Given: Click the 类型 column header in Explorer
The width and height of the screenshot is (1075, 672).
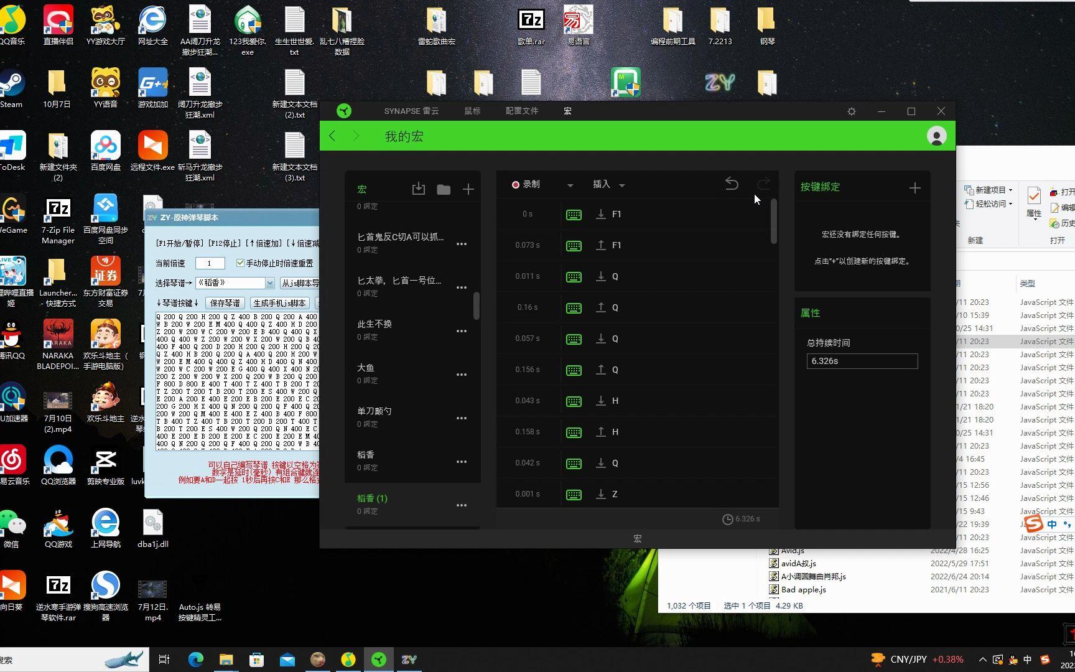Looking at the screenshot, I should click(x=1028, y=283).
